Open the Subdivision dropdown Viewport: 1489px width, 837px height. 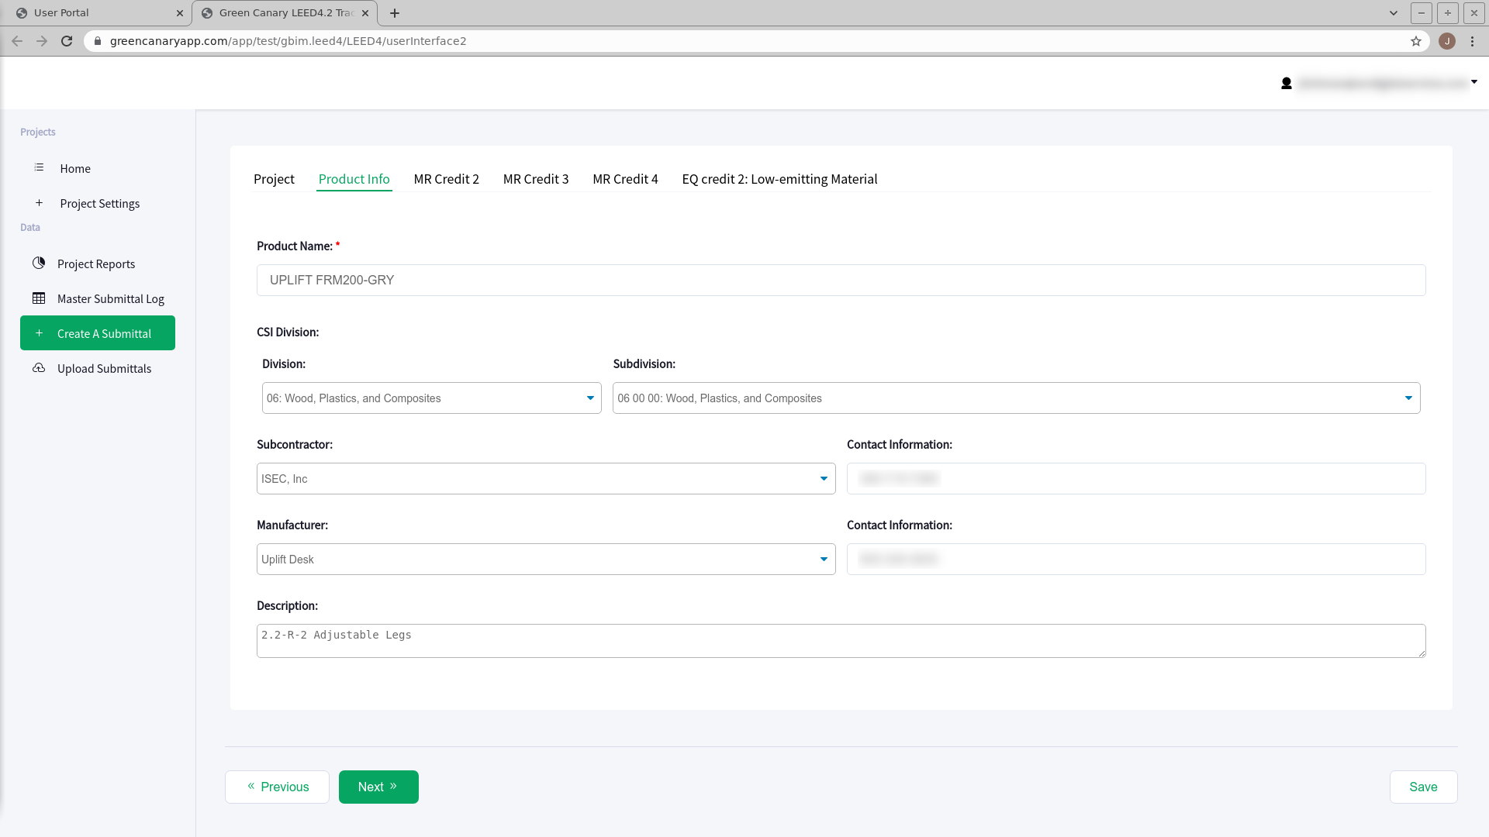click(1016, 398)
